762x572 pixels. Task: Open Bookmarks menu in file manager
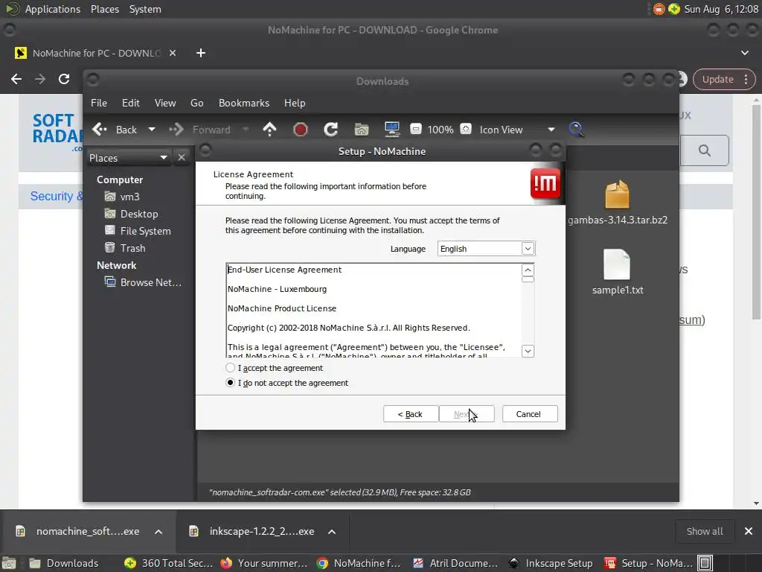coord(244,103)
